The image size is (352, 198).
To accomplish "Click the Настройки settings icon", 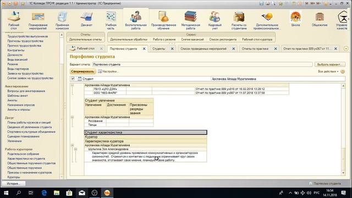I will pyautogui.click(x=100, y=71).
